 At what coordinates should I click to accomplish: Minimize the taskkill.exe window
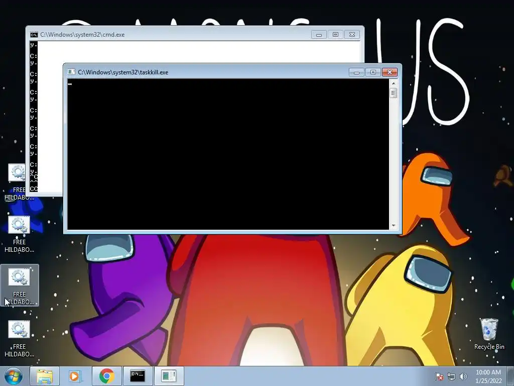tap(356, 72)
